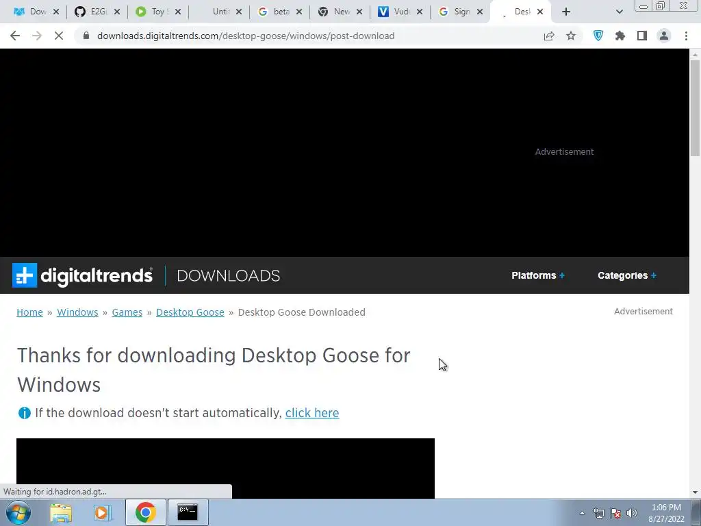Go back to the previous page

pyautogui.click(x=15, y=36)
